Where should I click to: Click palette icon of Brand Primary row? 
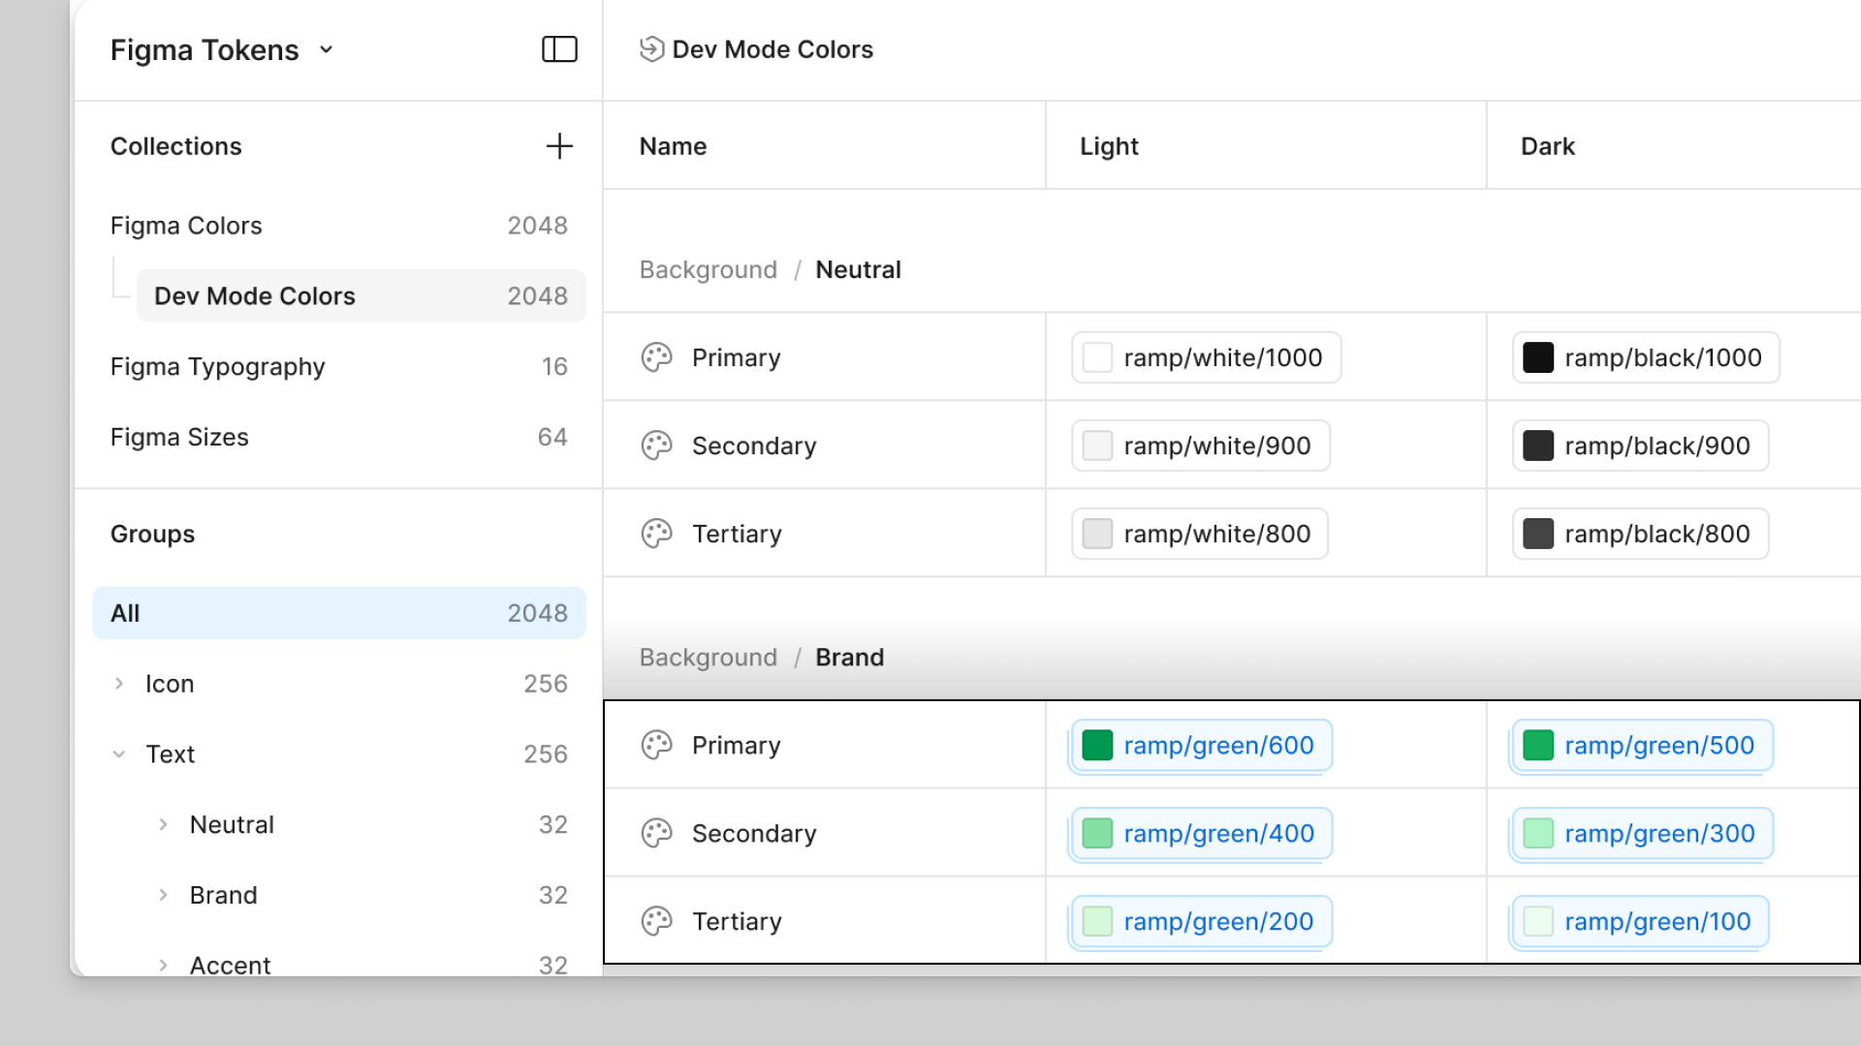click(x=656, y=745)
